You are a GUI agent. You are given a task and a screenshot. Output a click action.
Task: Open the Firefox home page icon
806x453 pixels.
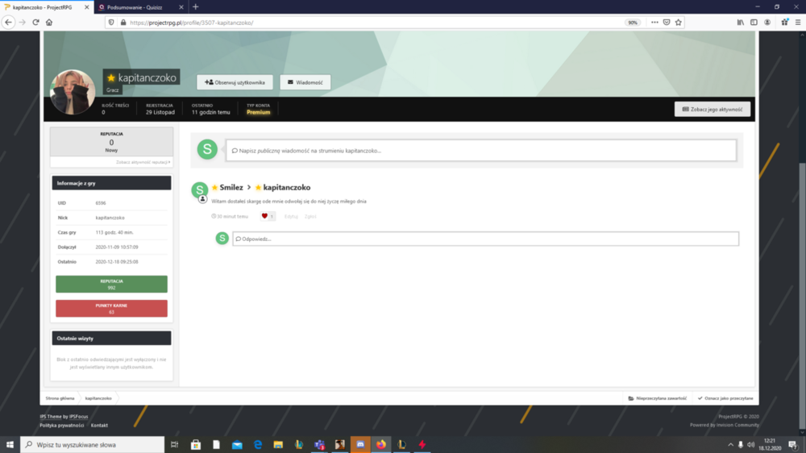[x=49, y=23]
